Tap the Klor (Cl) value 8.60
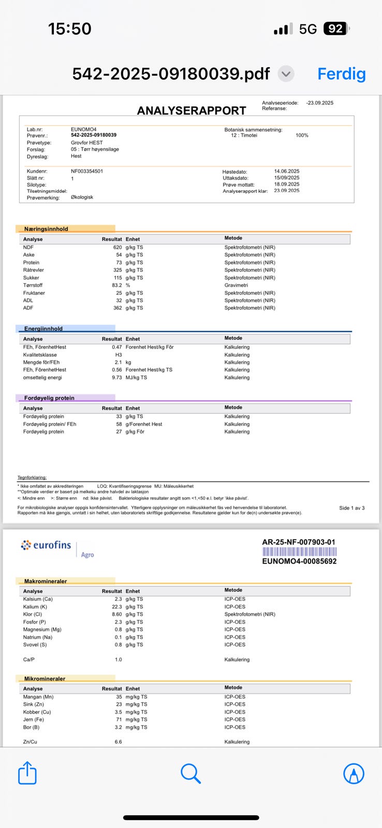The width and height of the screenshot is (382, 828). [117, 614]
